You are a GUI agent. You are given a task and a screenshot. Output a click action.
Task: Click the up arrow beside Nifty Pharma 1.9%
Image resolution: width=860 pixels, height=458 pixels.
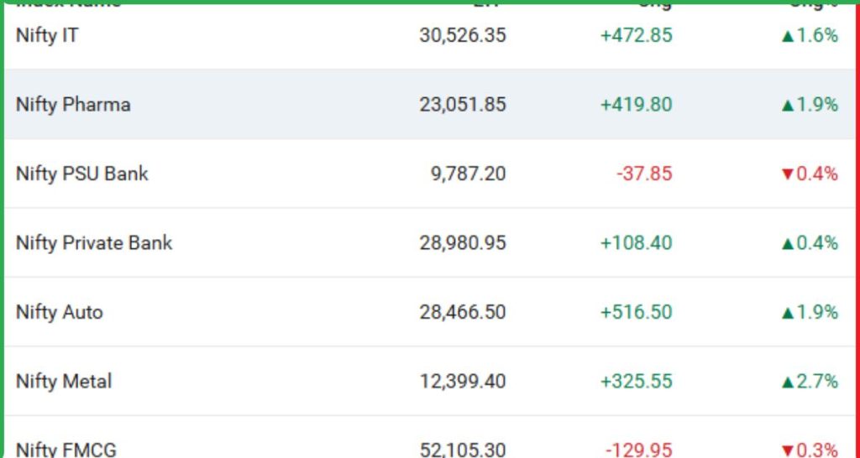788,105
